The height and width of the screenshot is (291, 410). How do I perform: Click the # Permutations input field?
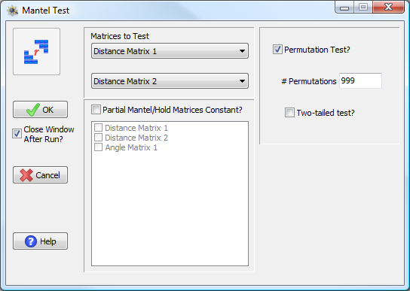360,81
